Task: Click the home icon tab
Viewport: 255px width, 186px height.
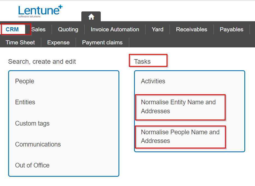Action: (91, 17)
